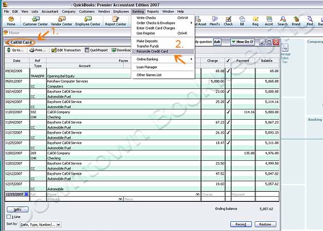Open the Reports menu
Image resolution: width=323 pixels, height=231 pixels.
153,12
